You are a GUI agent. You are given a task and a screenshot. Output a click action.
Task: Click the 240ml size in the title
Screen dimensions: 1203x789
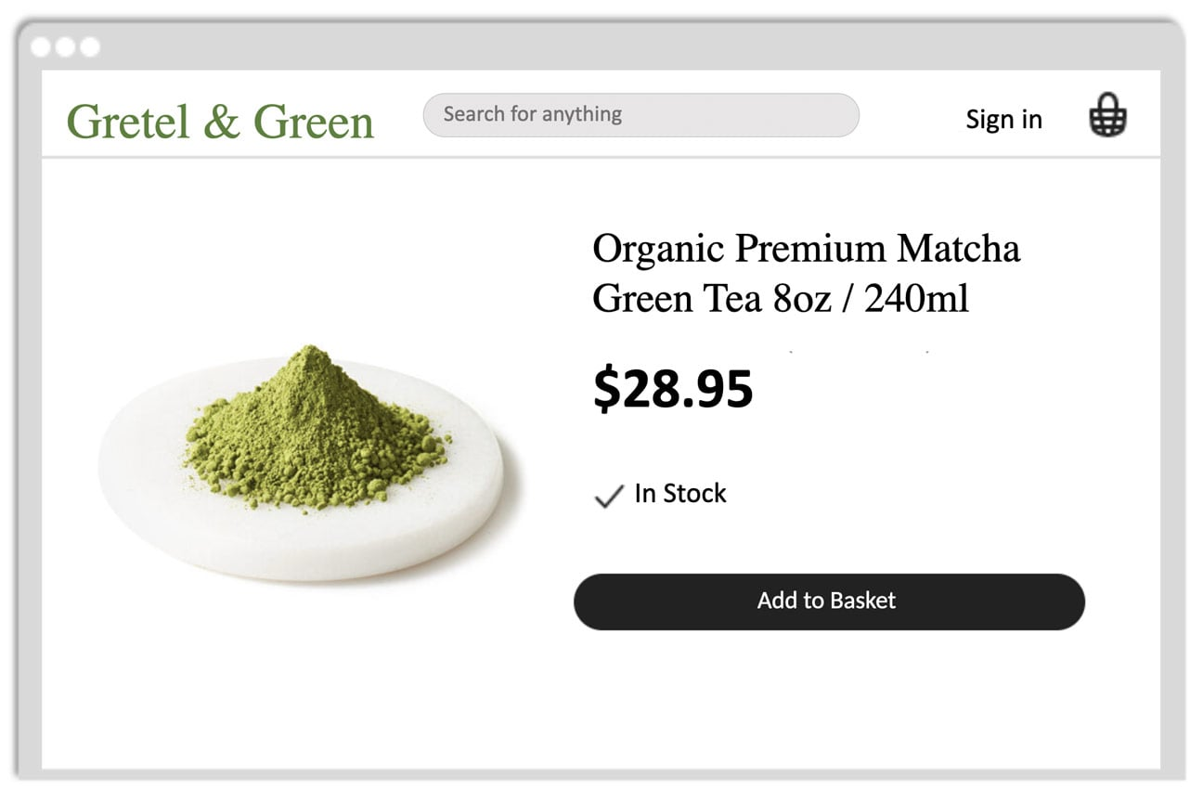[916, 299]
